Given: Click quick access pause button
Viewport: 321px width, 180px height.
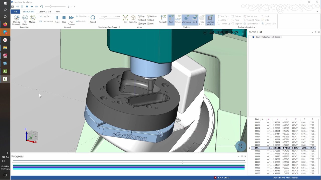Looking at the screenshot, I should pyautogui.click(x=22, y=6).
